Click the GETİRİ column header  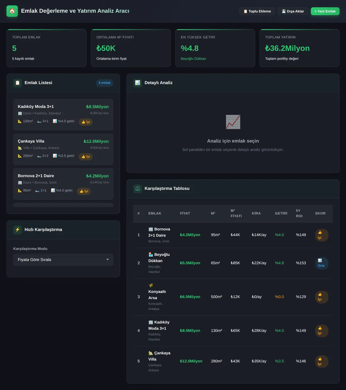(281, 213)
